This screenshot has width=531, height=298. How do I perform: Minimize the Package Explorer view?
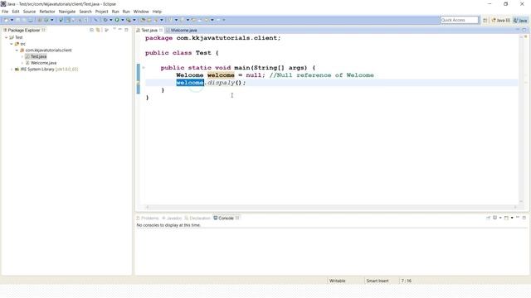(119, 30)
